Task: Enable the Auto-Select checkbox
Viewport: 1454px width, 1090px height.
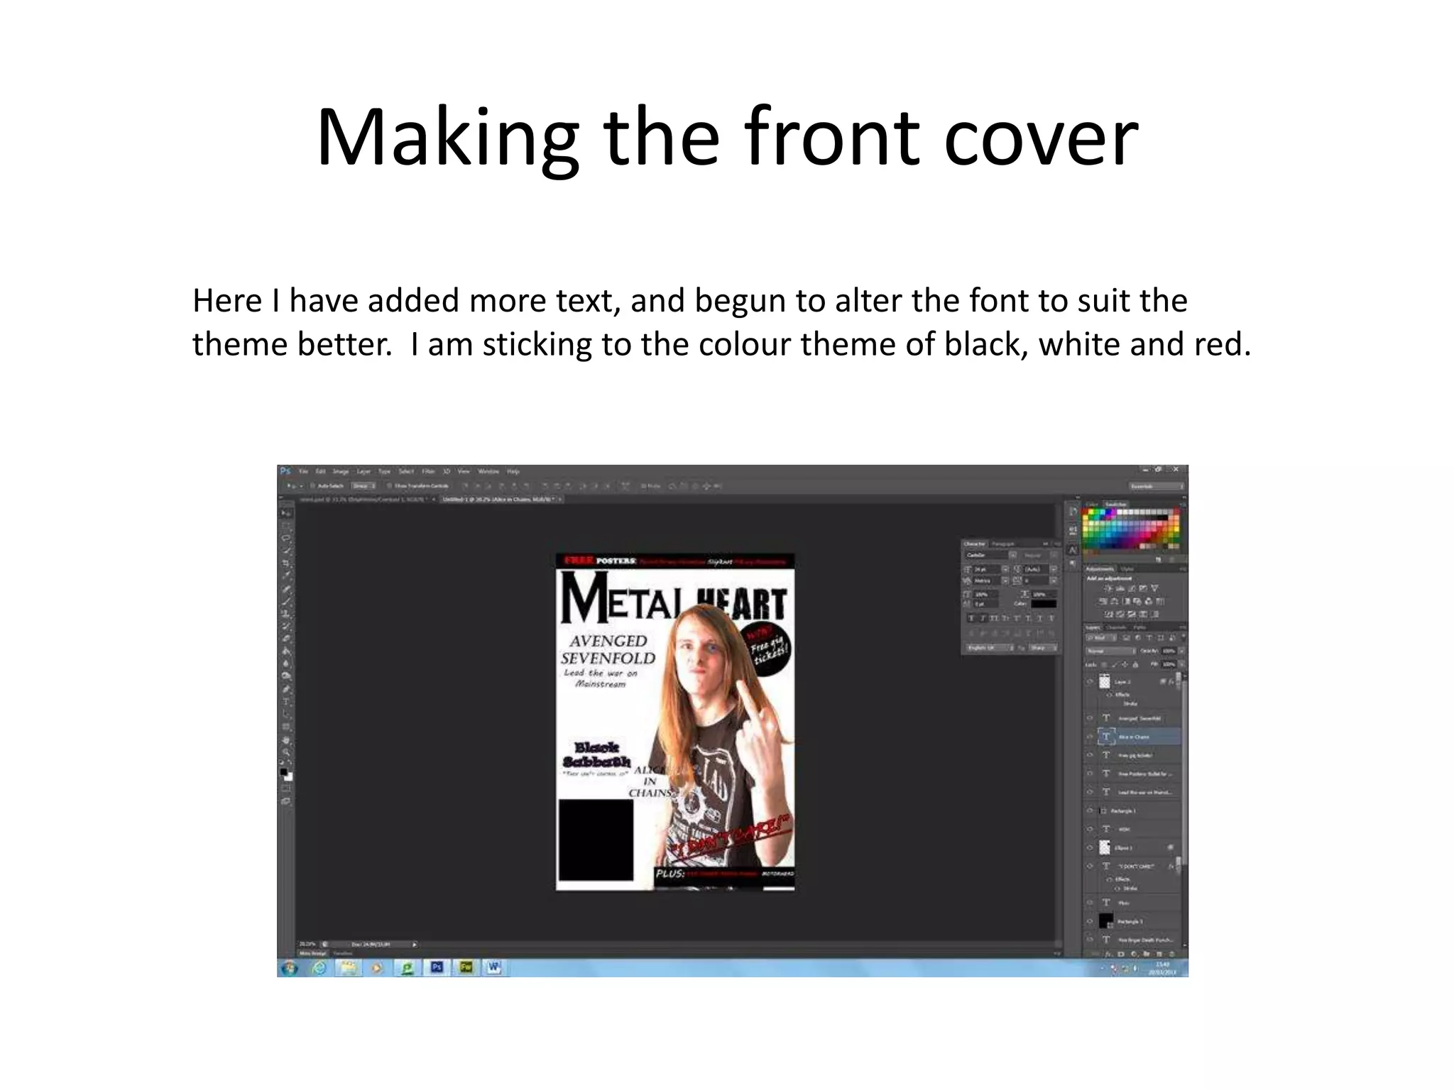Action: pyautogui.click(x=313, y=486)
